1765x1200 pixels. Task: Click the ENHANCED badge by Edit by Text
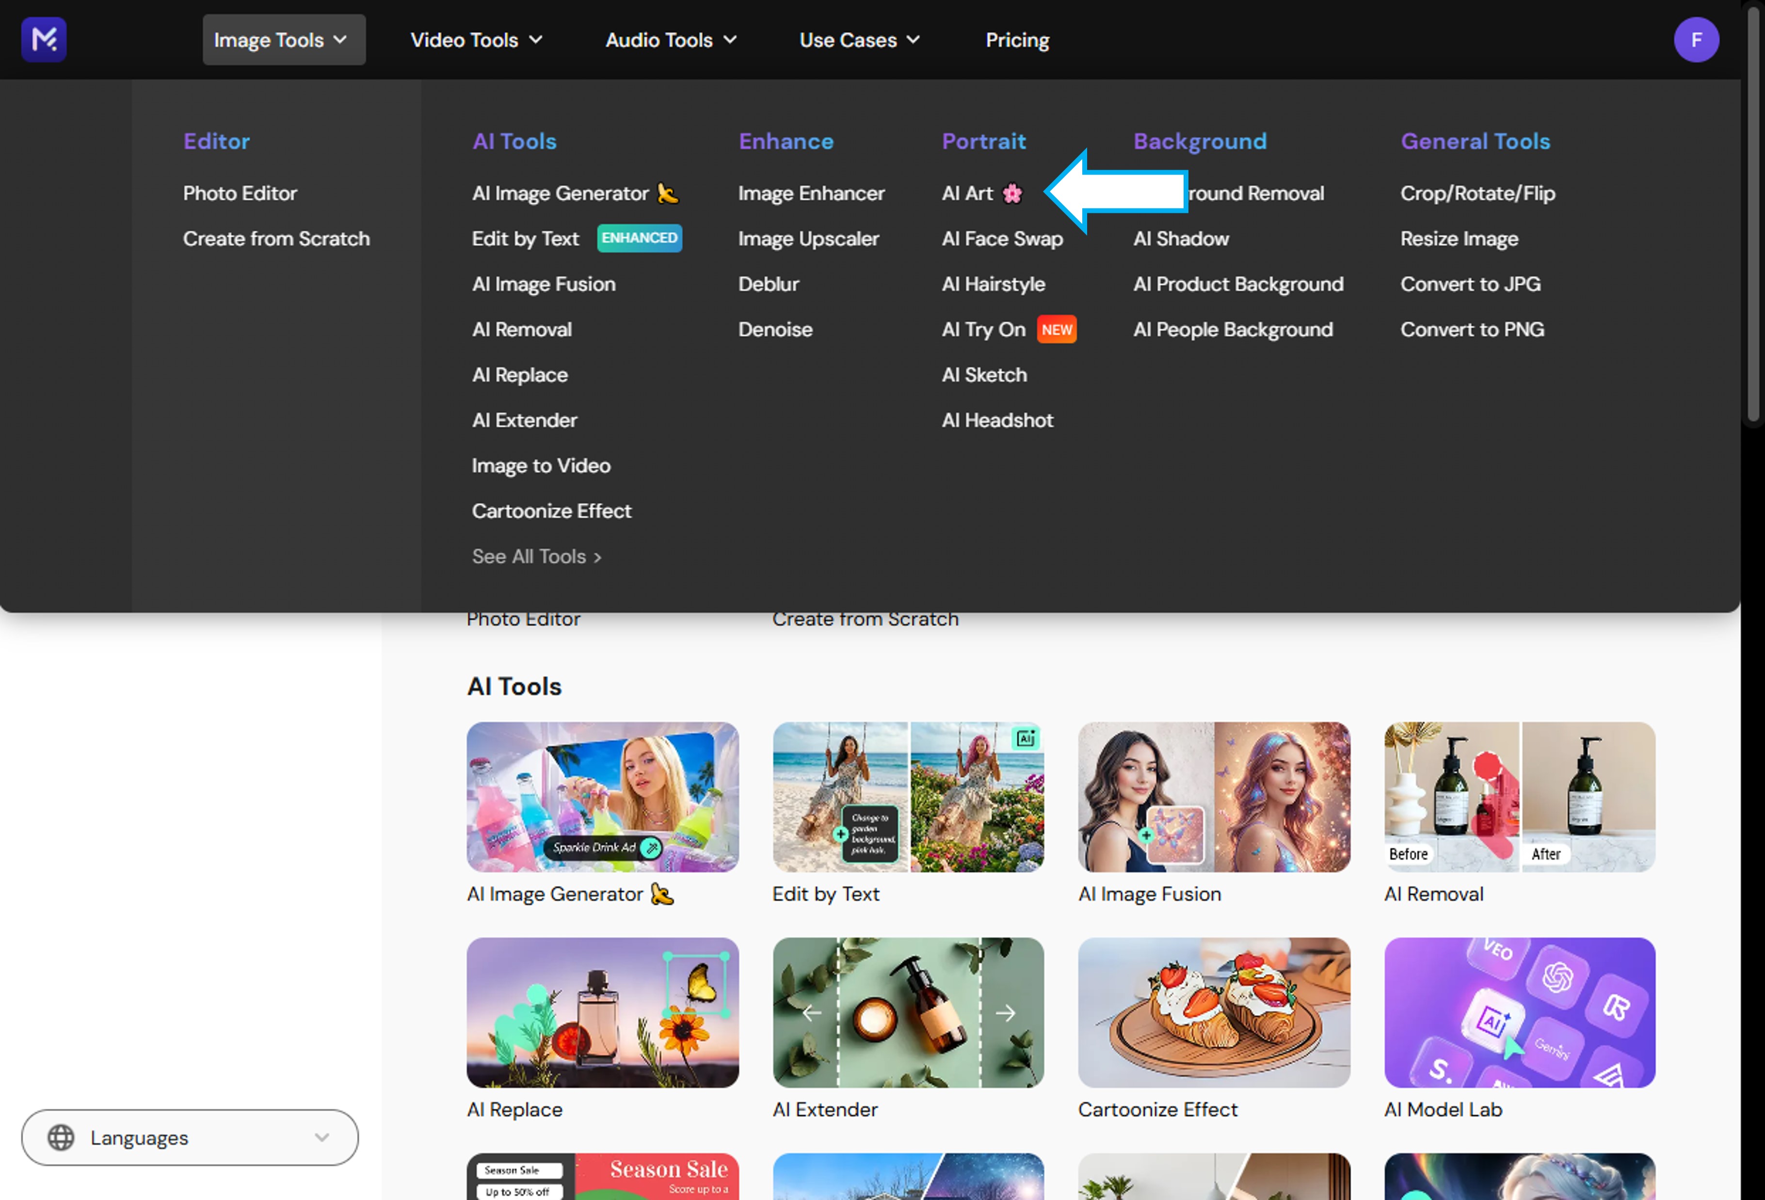click(x=639, y=239)
